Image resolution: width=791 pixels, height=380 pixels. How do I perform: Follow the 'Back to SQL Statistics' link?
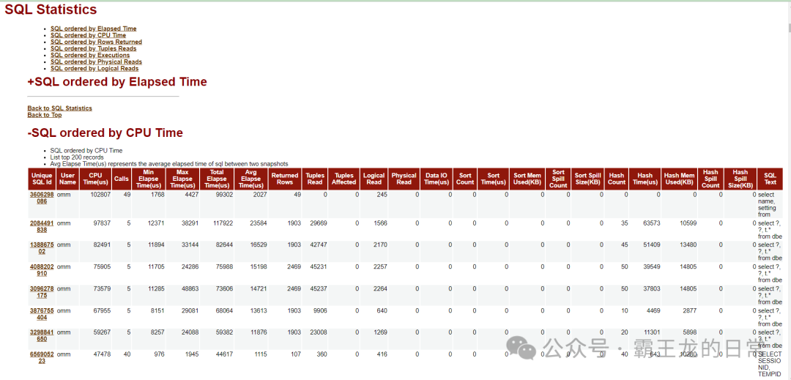tap(59, 108)
